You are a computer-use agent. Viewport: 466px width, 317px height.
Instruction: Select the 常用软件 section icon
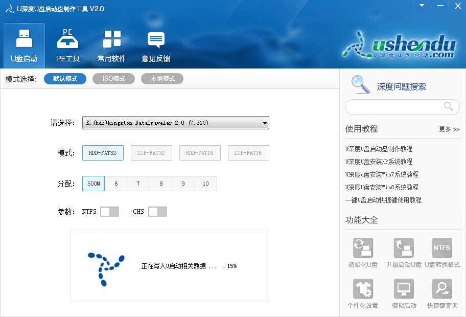[111, 45]
